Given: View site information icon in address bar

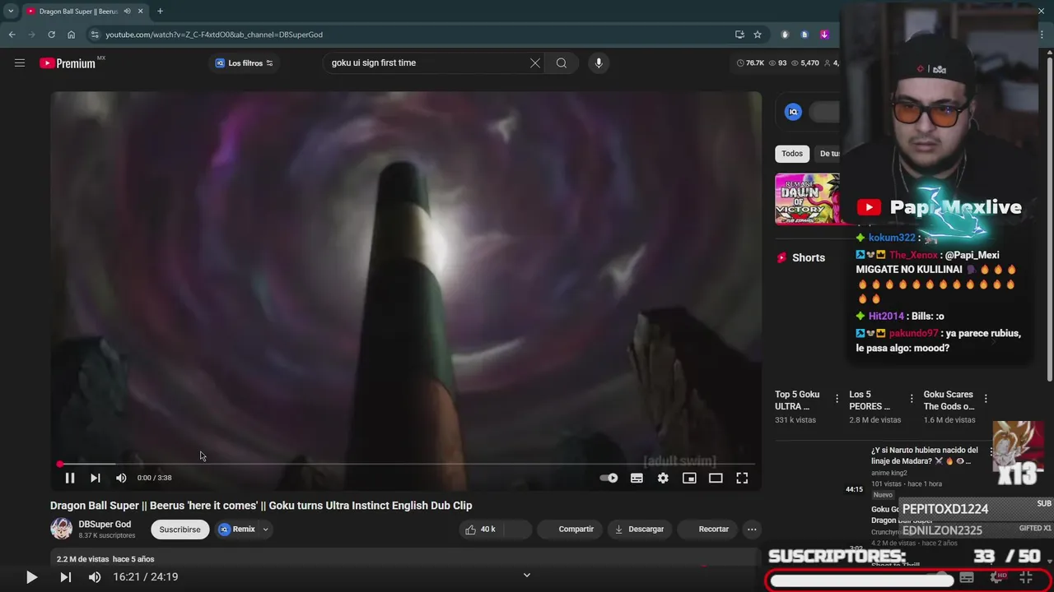Looking at the screenshot, I should [95, 35].
